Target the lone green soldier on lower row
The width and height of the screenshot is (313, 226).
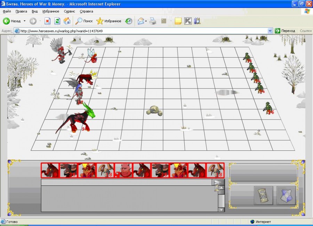tap(268, 108)
